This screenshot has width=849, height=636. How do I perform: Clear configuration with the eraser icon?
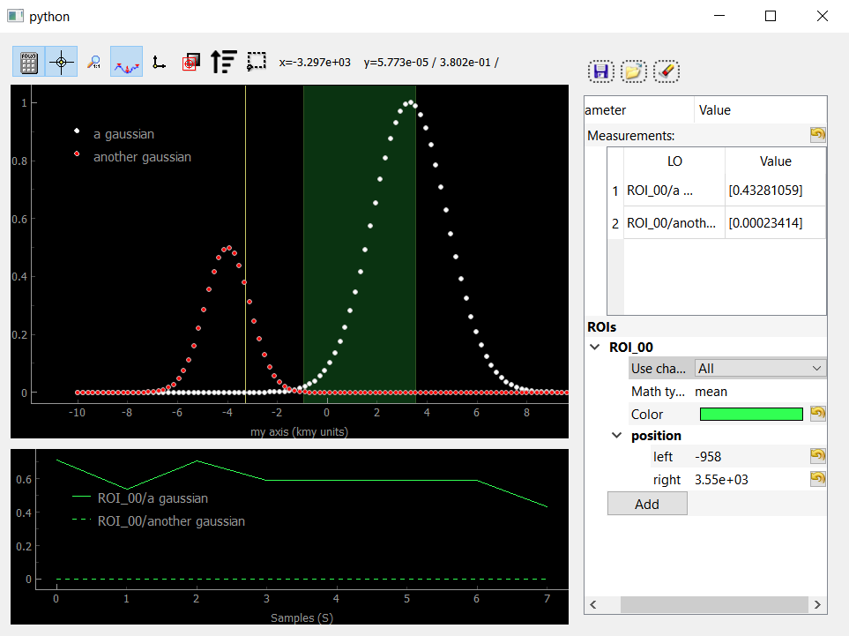click(x=667, y=71)
